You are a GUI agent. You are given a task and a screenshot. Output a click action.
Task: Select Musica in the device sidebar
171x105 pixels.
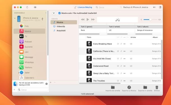29,31
